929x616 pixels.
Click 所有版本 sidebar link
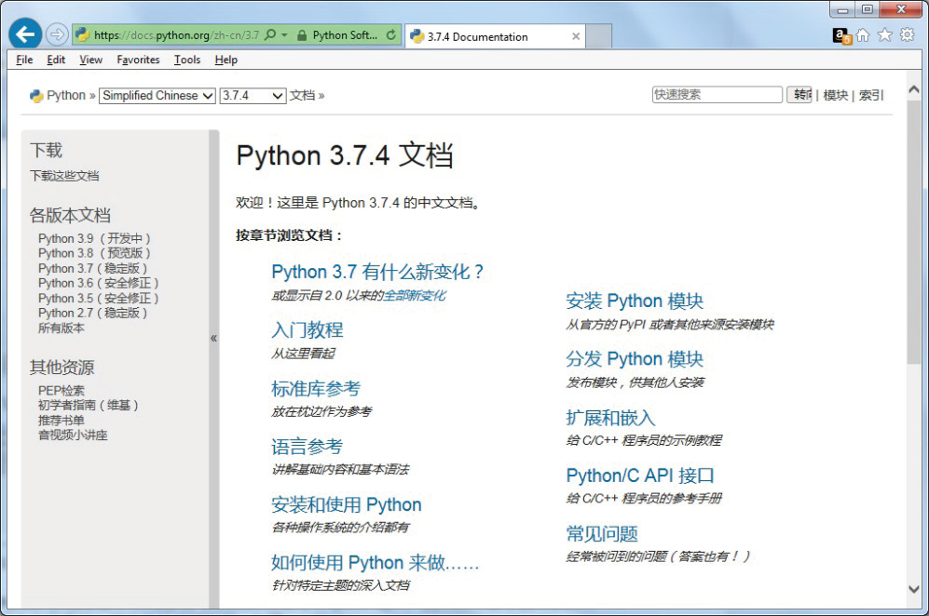pyautogui.click(x=61, y=328)
